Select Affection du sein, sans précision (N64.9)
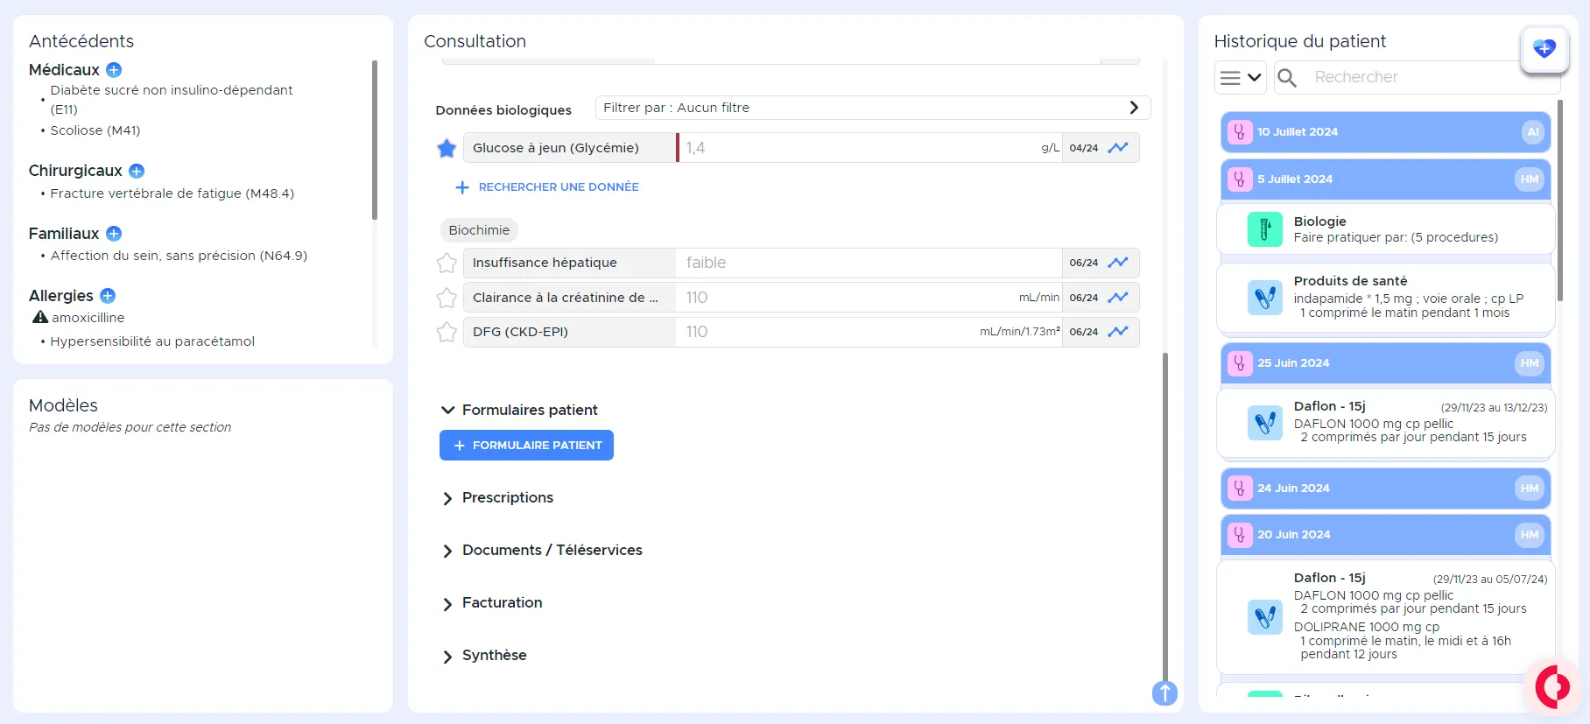1590x724 pixels. coord(179,256)
